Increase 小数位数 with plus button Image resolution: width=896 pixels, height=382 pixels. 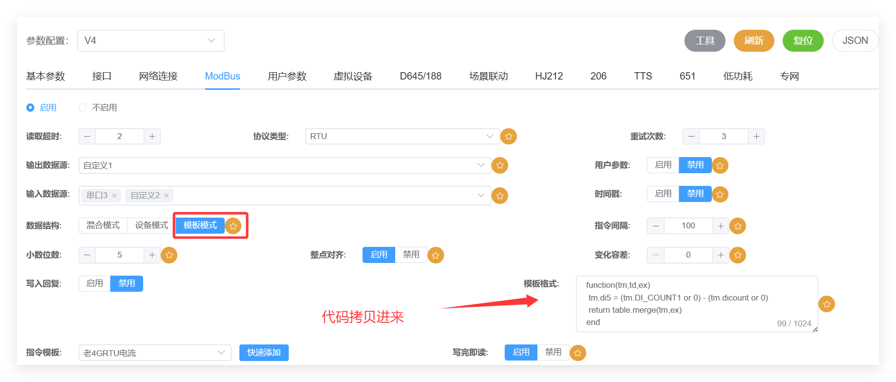[x=152, y=255]
